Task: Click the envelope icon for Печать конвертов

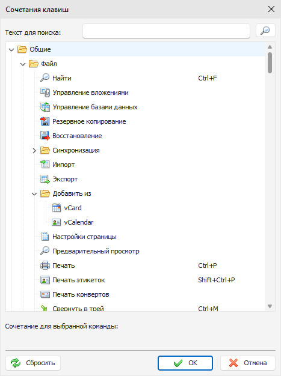Action: 45,294
